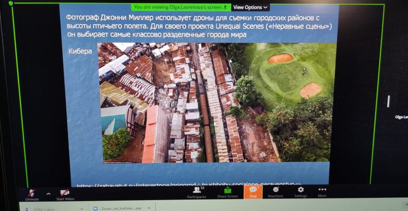
Task: Click the Kibera aerial photo on the slide
Action: pos(217,103)
